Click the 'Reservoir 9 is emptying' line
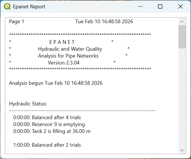 pyautogui.click(x=49, y=124)
